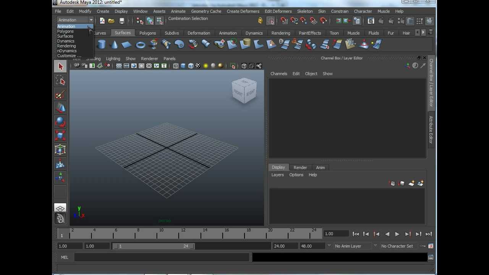Open the viewport Lighting menu
This screenshot has width=489, height=275.
(113, 59)
